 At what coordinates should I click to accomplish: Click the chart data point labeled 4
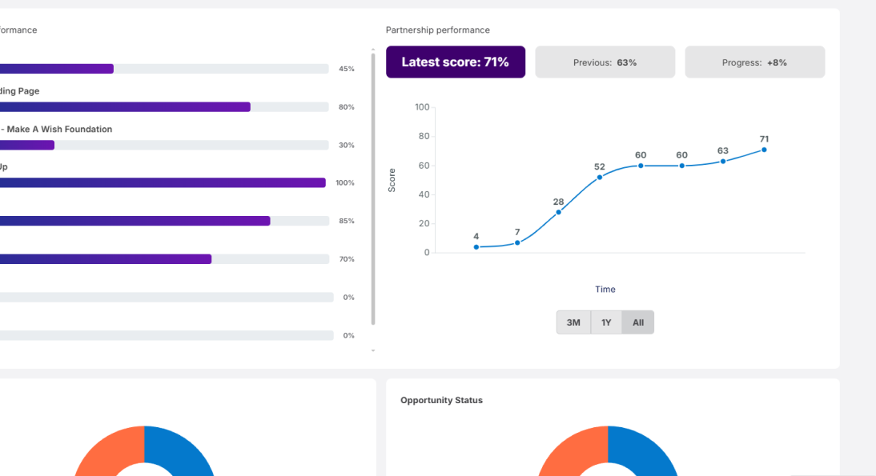476,247
